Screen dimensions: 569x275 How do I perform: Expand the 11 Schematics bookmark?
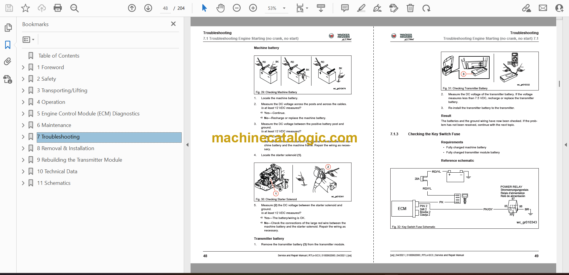tap(23, 183)
